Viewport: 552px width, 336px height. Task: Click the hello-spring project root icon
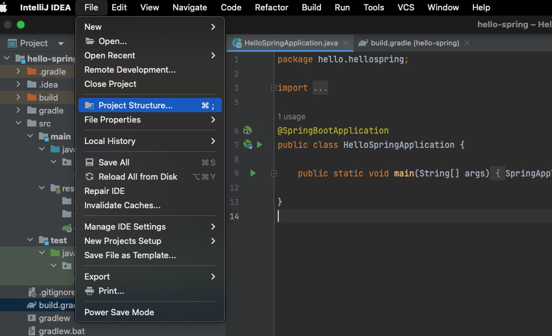click(x=20, y=58)
